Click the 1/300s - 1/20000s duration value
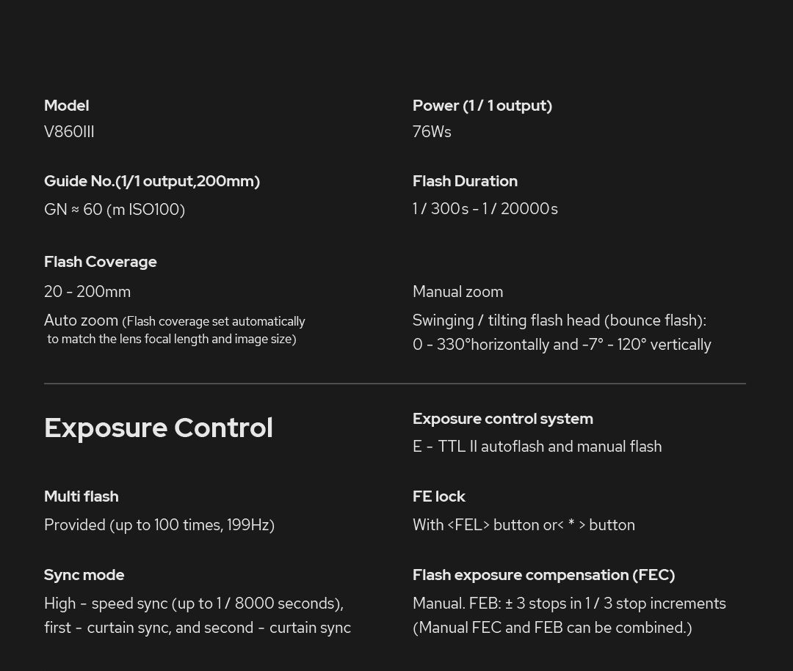 point(485,209)
